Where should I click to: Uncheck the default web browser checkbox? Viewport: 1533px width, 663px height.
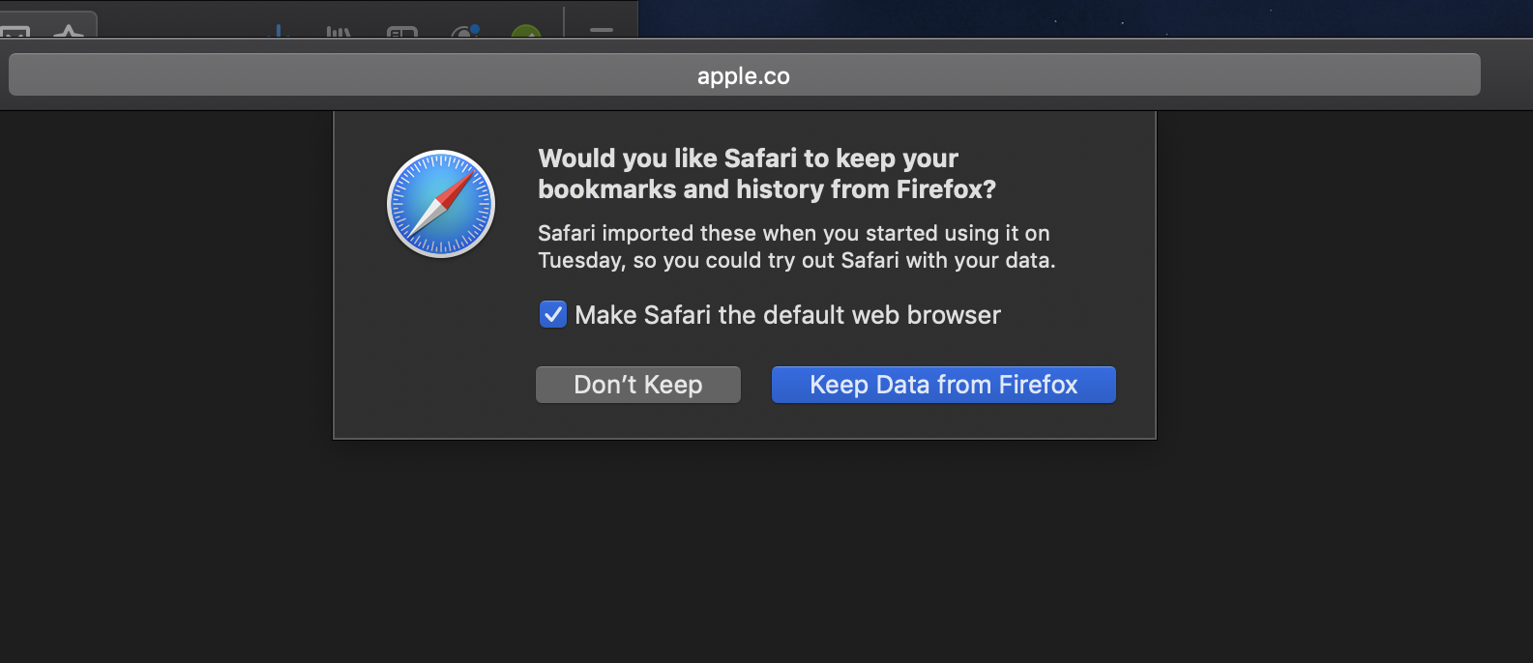tap(553, 315)
